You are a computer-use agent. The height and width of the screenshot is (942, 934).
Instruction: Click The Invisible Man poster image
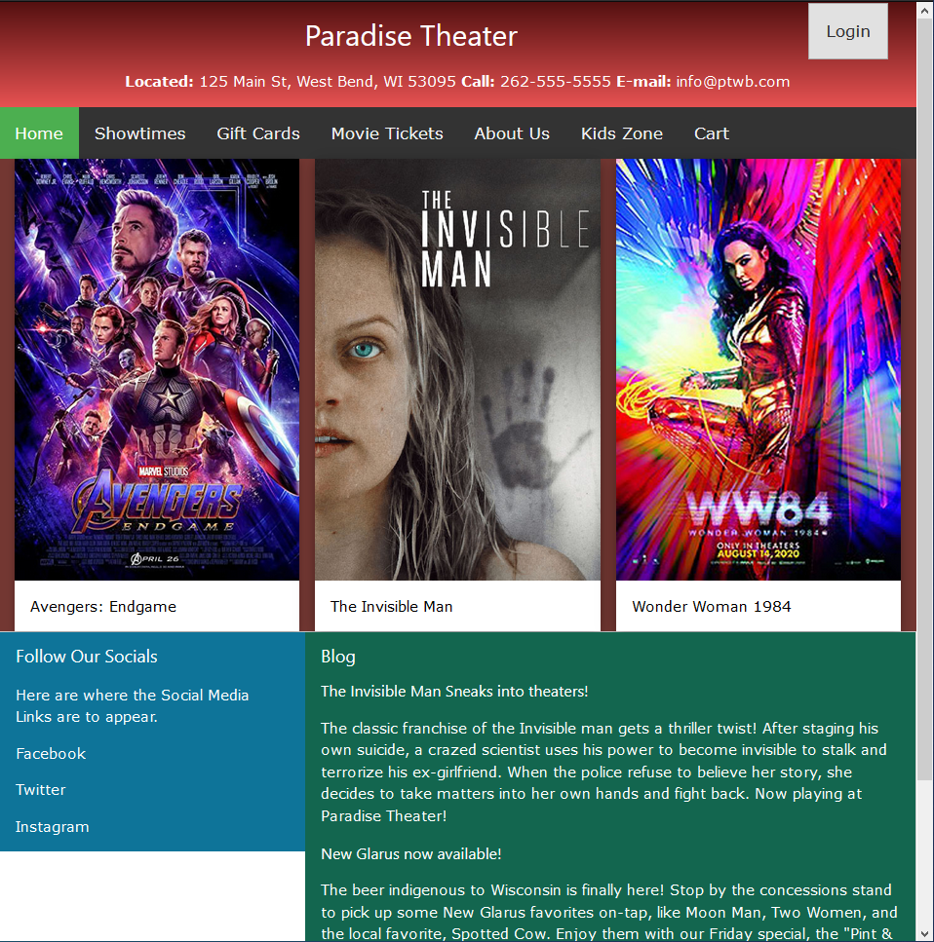[x=457, y=369]
